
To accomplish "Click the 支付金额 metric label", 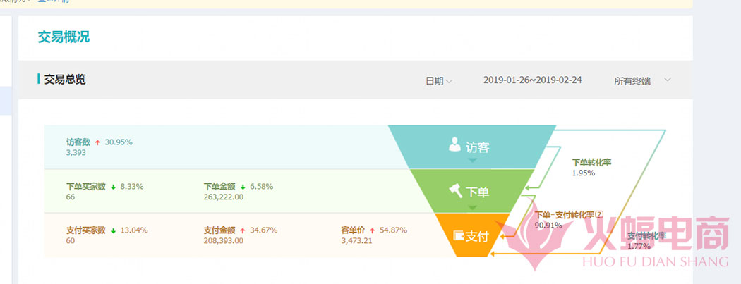I will (x=219, y=230).
